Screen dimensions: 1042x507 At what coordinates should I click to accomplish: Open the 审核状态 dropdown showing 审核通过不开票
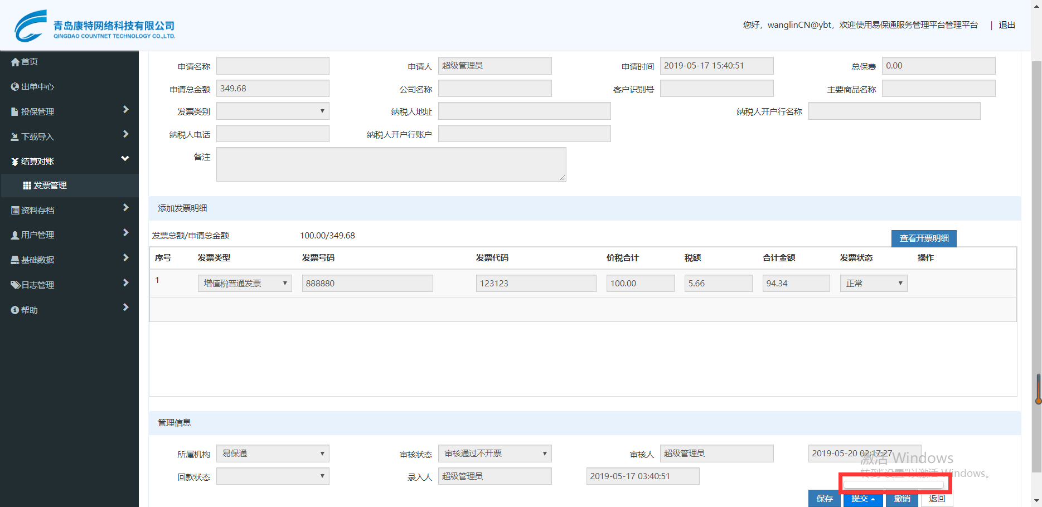point(495,454)
